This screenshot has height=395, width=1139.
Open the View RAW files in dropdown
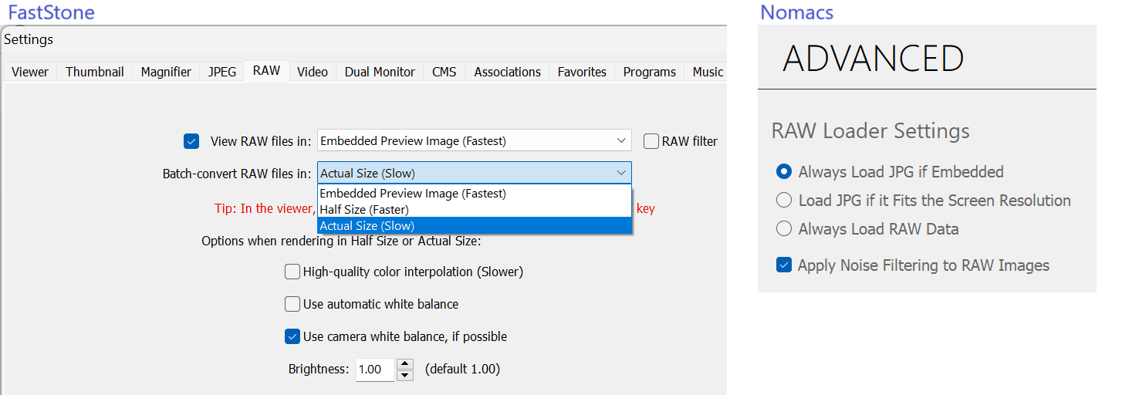click(474, 140)
